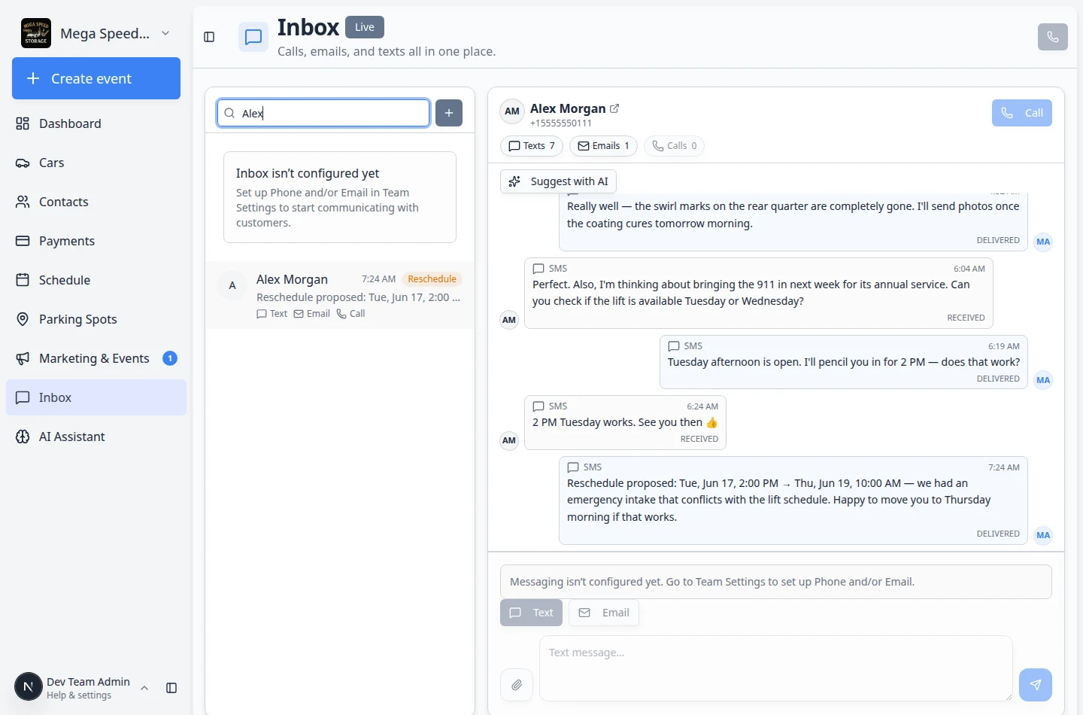The image size is (1083, 715).
Task: Click the N user avatar
Action: pos(29,686)
